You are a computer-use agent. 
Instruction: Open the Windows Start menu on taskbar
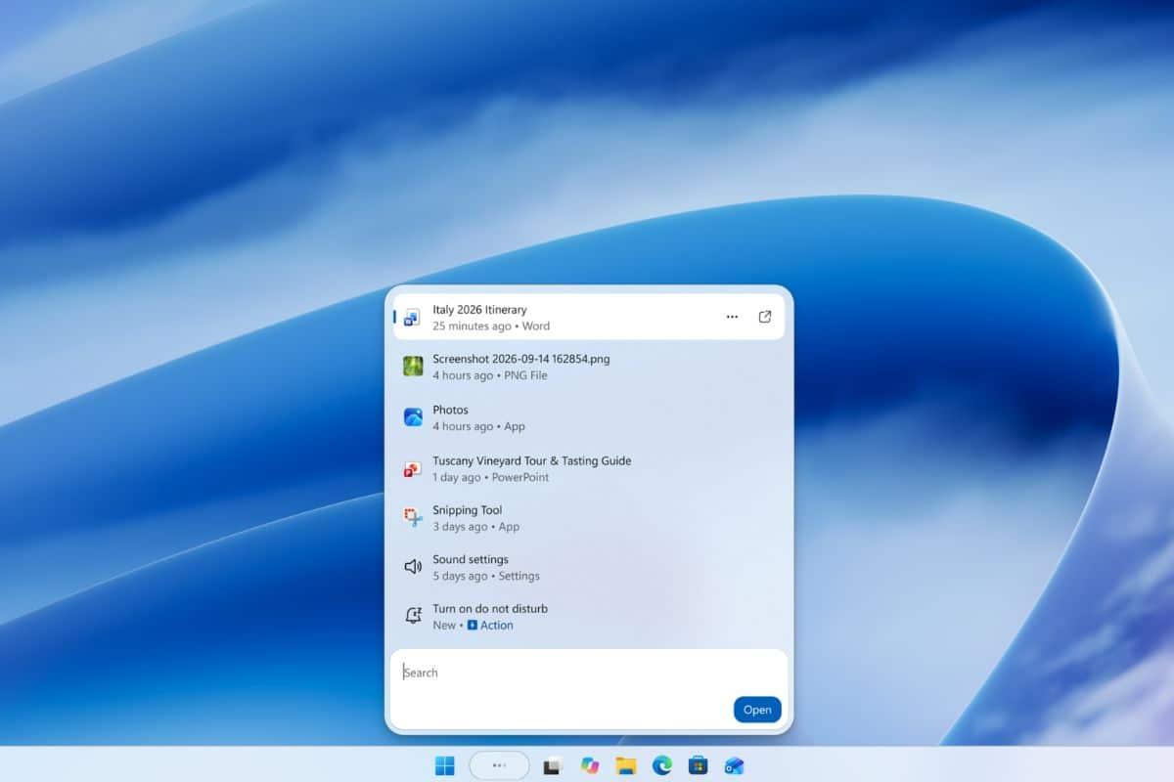445,765
